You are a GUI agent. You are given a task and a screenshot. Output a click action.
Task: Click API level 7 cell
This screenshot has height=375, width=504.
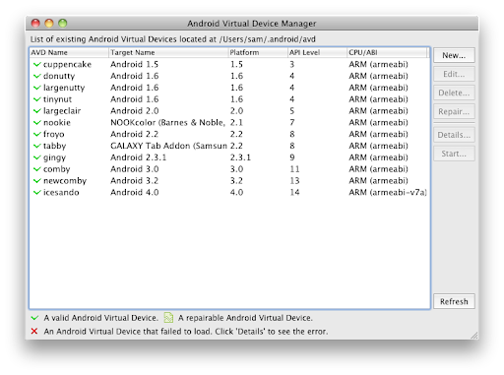coord(292,123)
